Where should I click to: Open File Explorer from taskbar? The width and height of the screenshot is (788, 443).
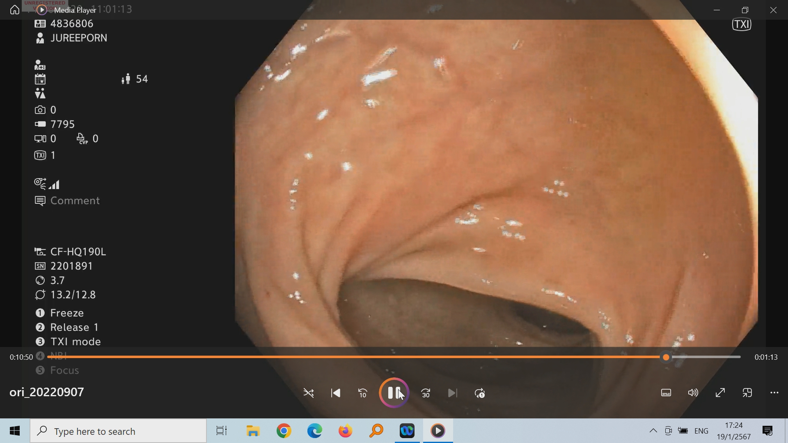[253, 431]
